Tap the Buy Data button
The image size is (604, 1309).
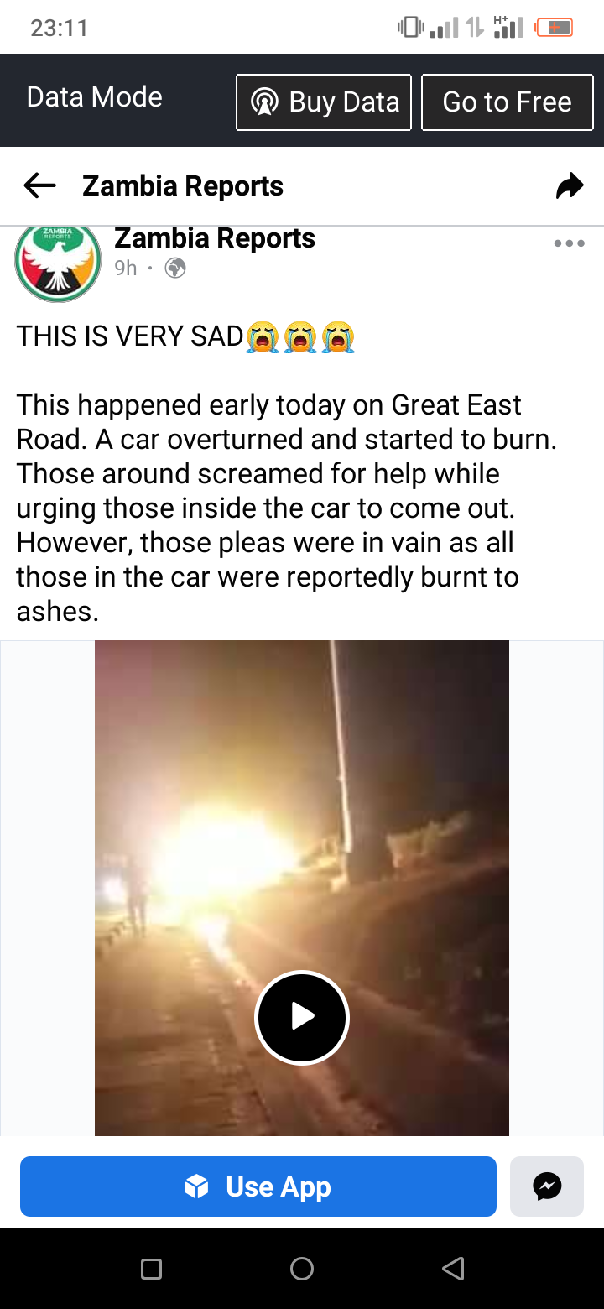click(x=324, y=102)
